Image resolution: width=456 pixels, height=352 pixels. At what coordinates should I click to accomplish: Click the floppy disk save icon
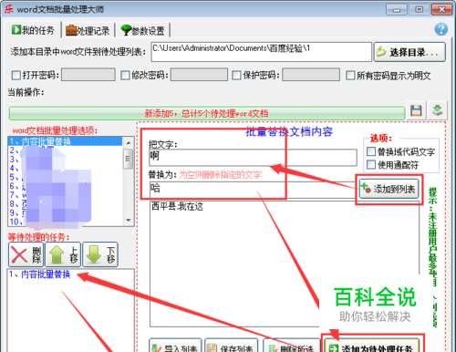[x=416, y=110]
